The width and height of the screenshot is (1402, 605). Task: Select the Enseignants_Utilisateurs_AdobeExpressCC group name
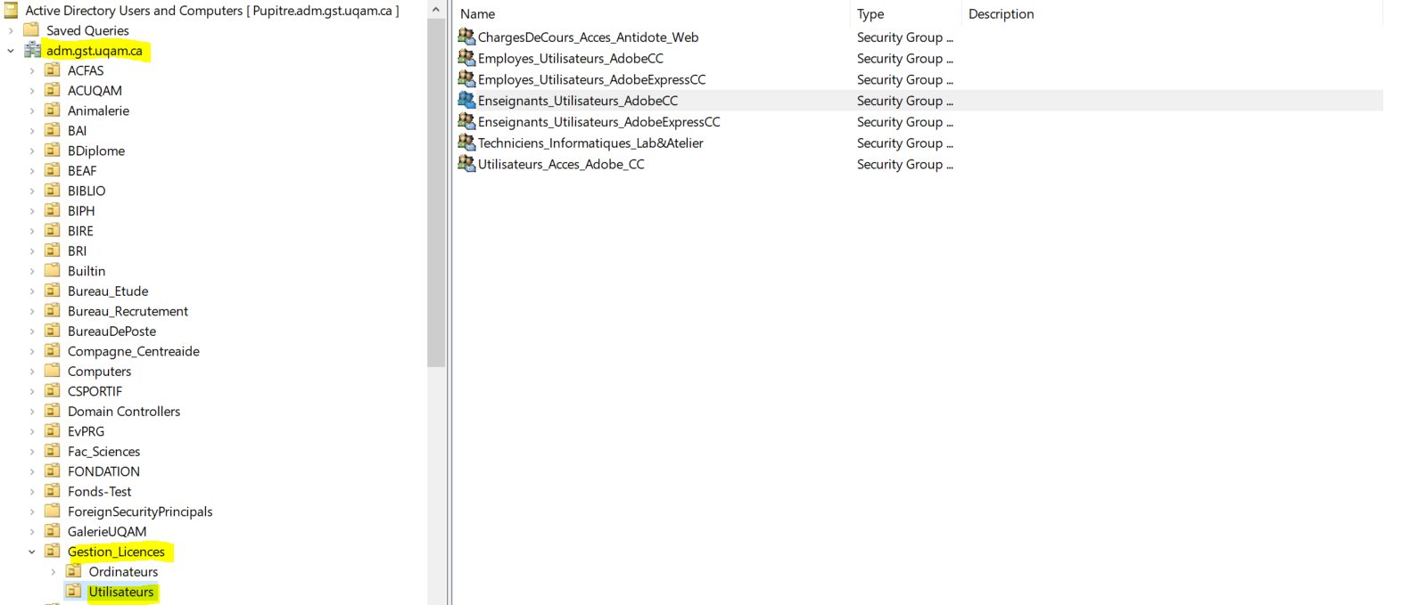point(599,122)
